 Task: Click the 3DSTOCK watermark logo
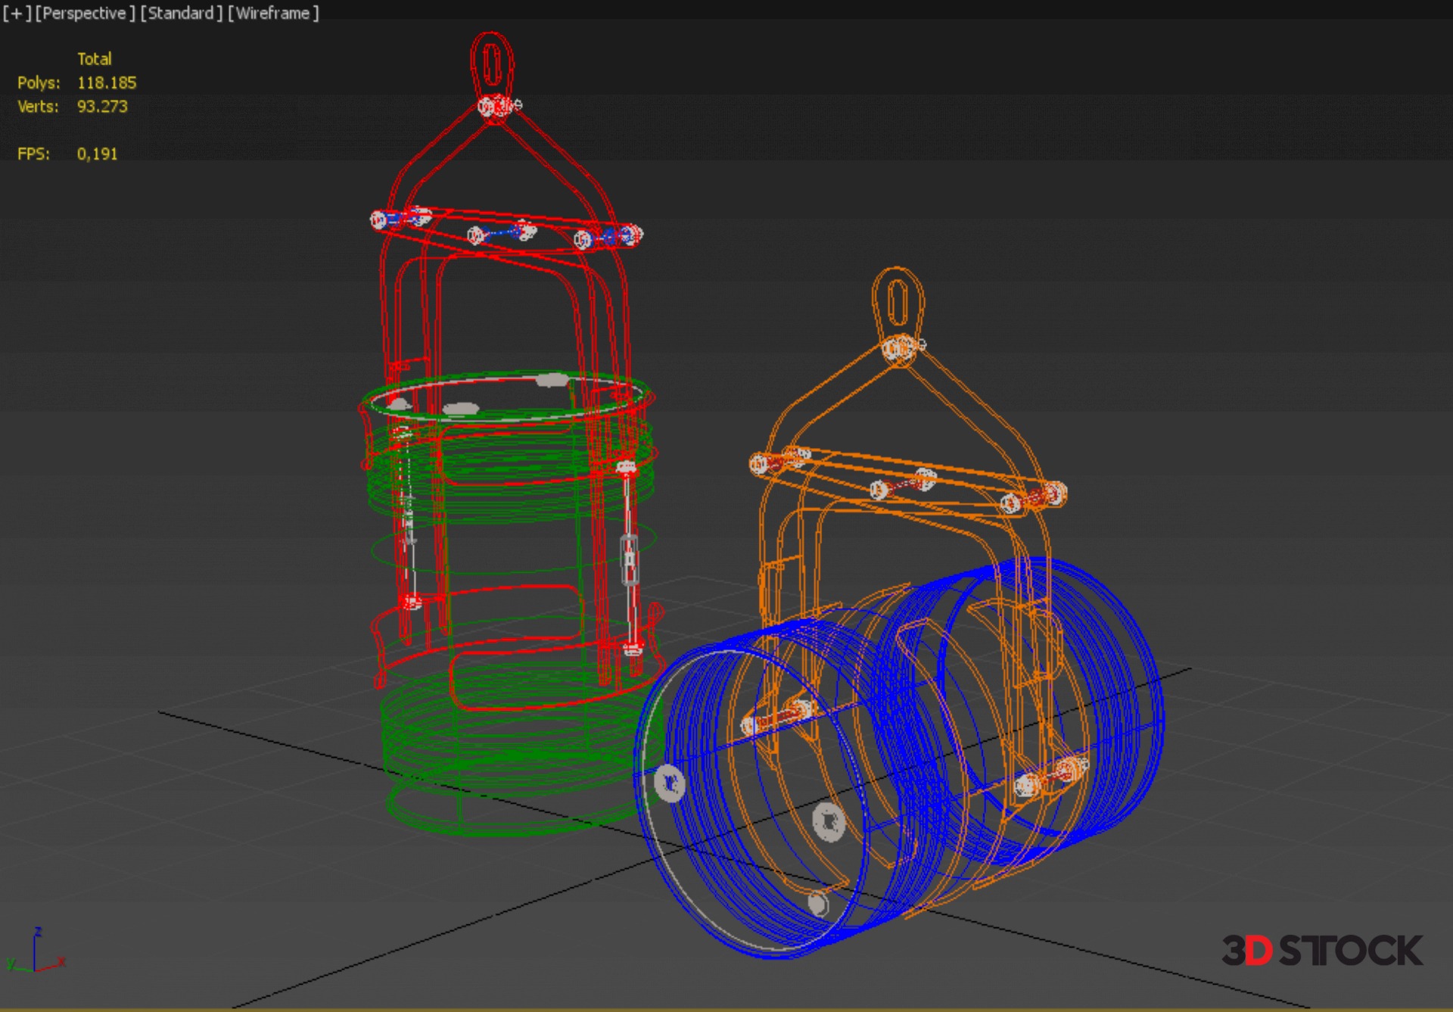pos(1321,951)
